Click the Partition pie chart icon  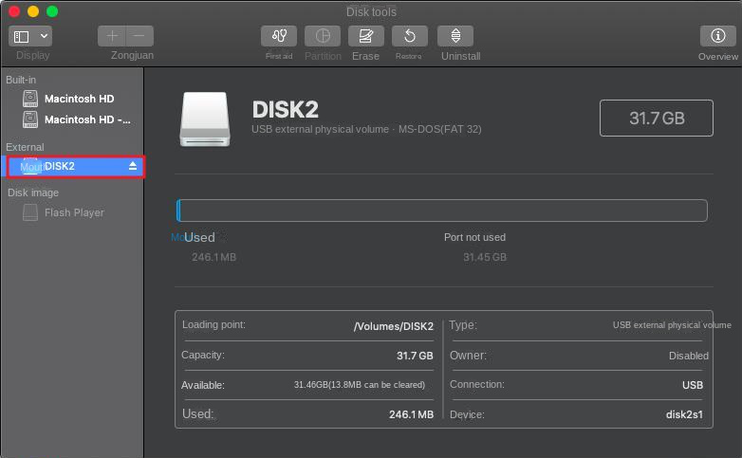[x=323, y=36]
